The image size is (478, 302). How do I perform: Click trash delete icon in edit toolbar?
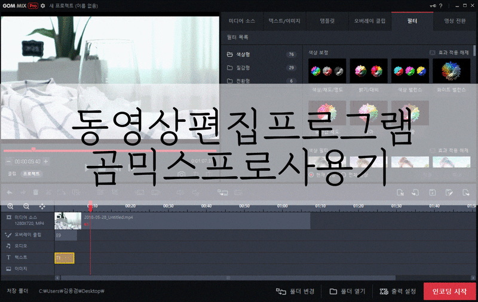36,192
